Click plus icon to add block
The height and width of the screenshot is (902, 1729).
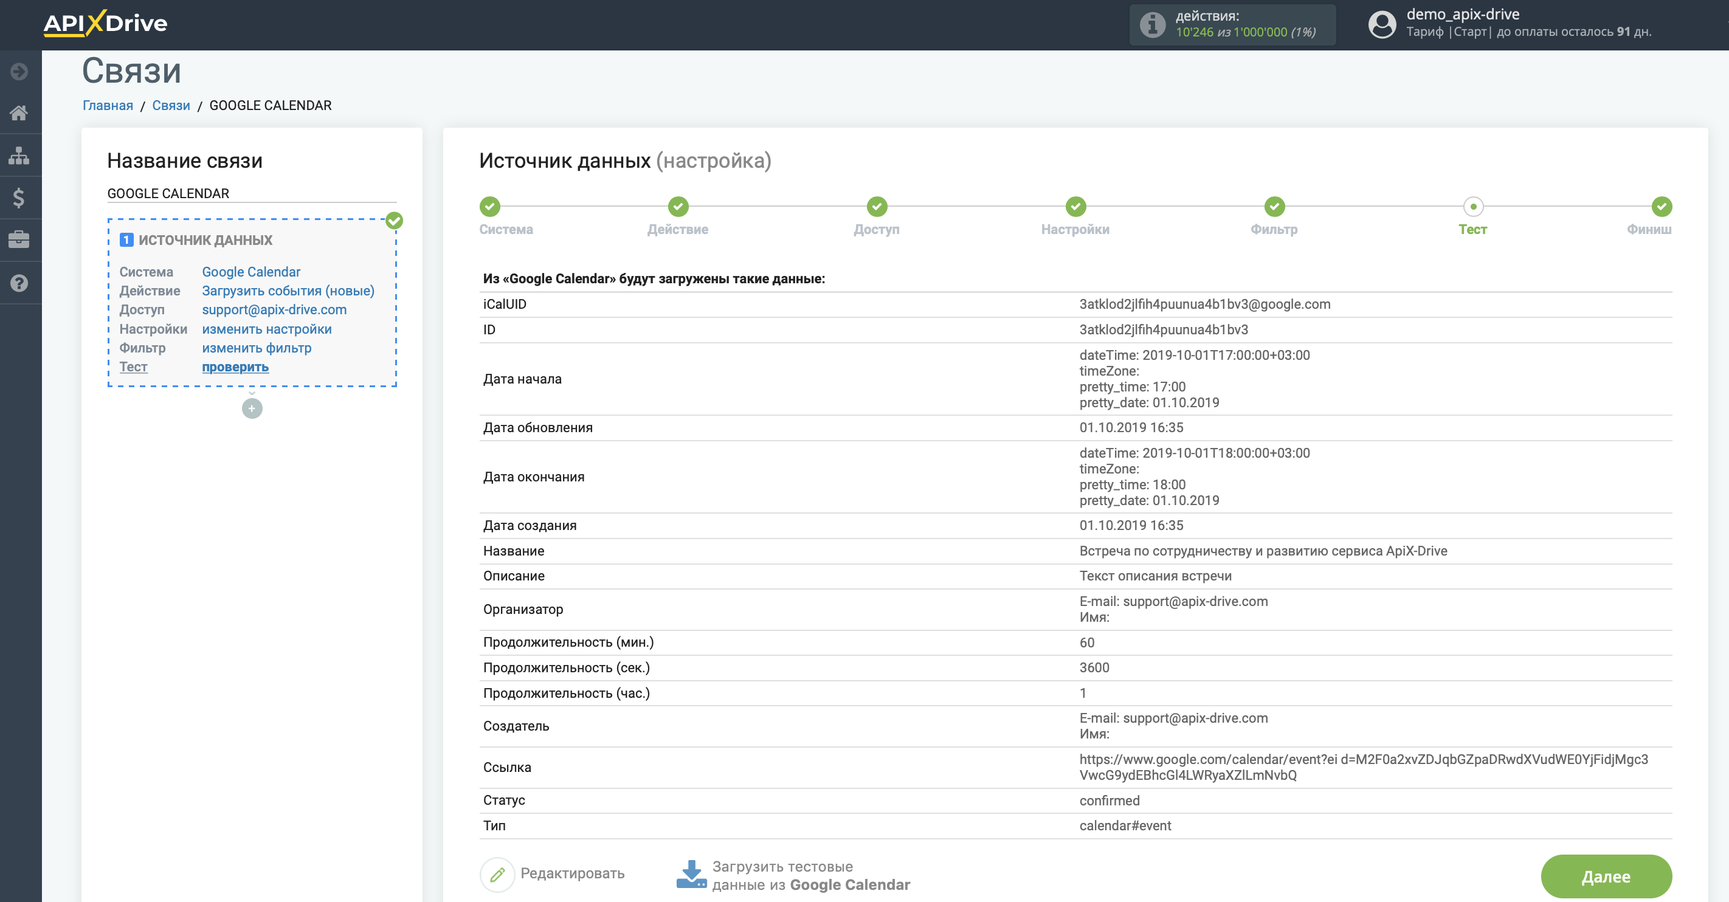[x=252, y=408]
